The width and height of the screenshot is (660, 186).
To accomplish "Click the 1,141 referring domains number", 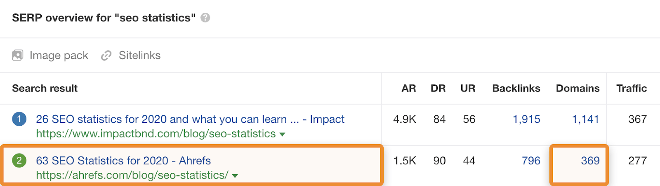I will [585, 119].
